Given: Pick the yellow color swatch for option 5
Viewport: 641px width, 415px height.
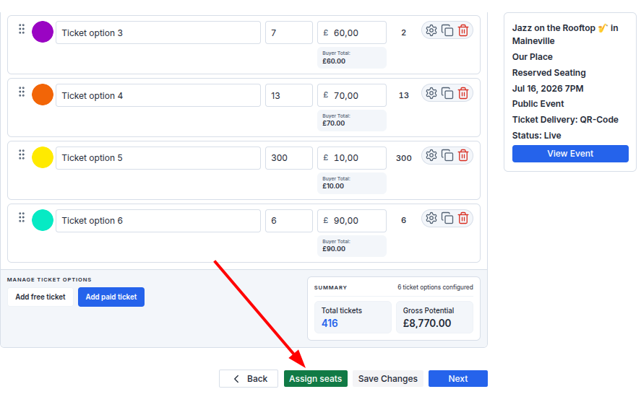Looking at the screenshot, I should point(43,157).
